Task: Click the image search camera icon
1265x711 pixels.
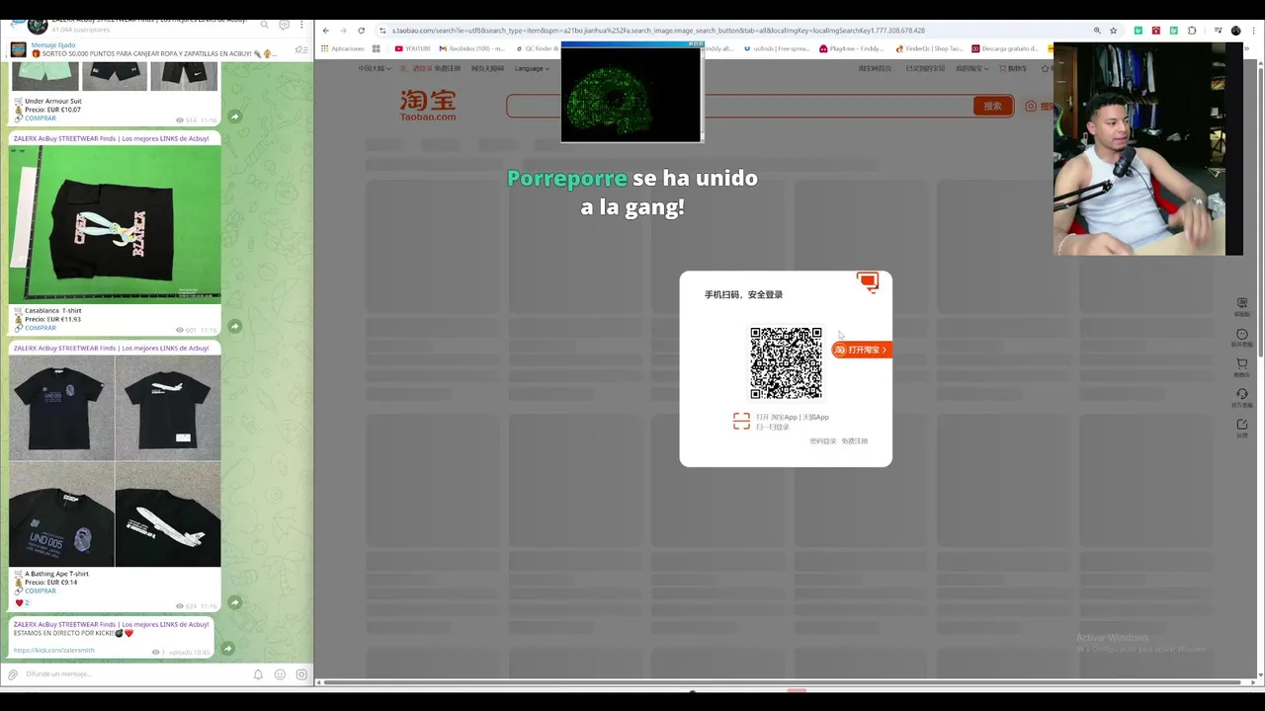Action: click(1031, 106)
